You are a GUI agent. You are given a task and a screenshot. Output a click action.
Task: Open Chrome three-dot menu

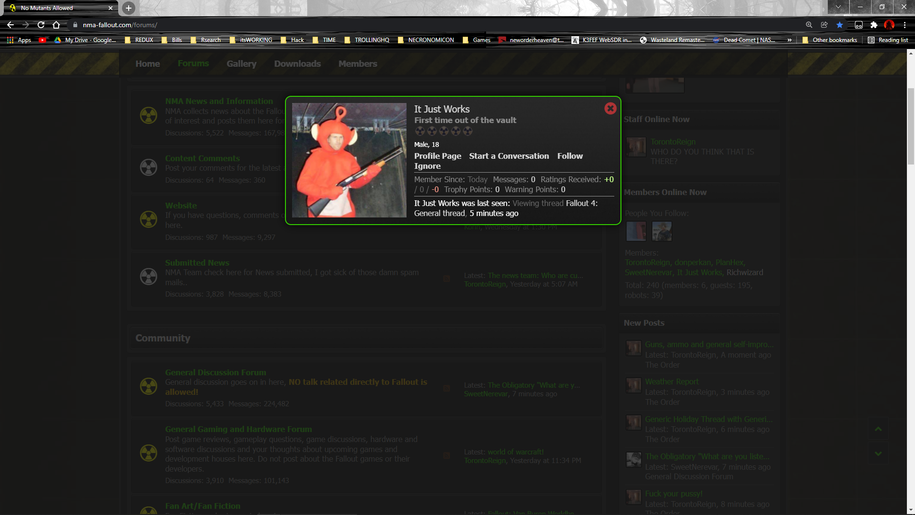click(905, 25)
